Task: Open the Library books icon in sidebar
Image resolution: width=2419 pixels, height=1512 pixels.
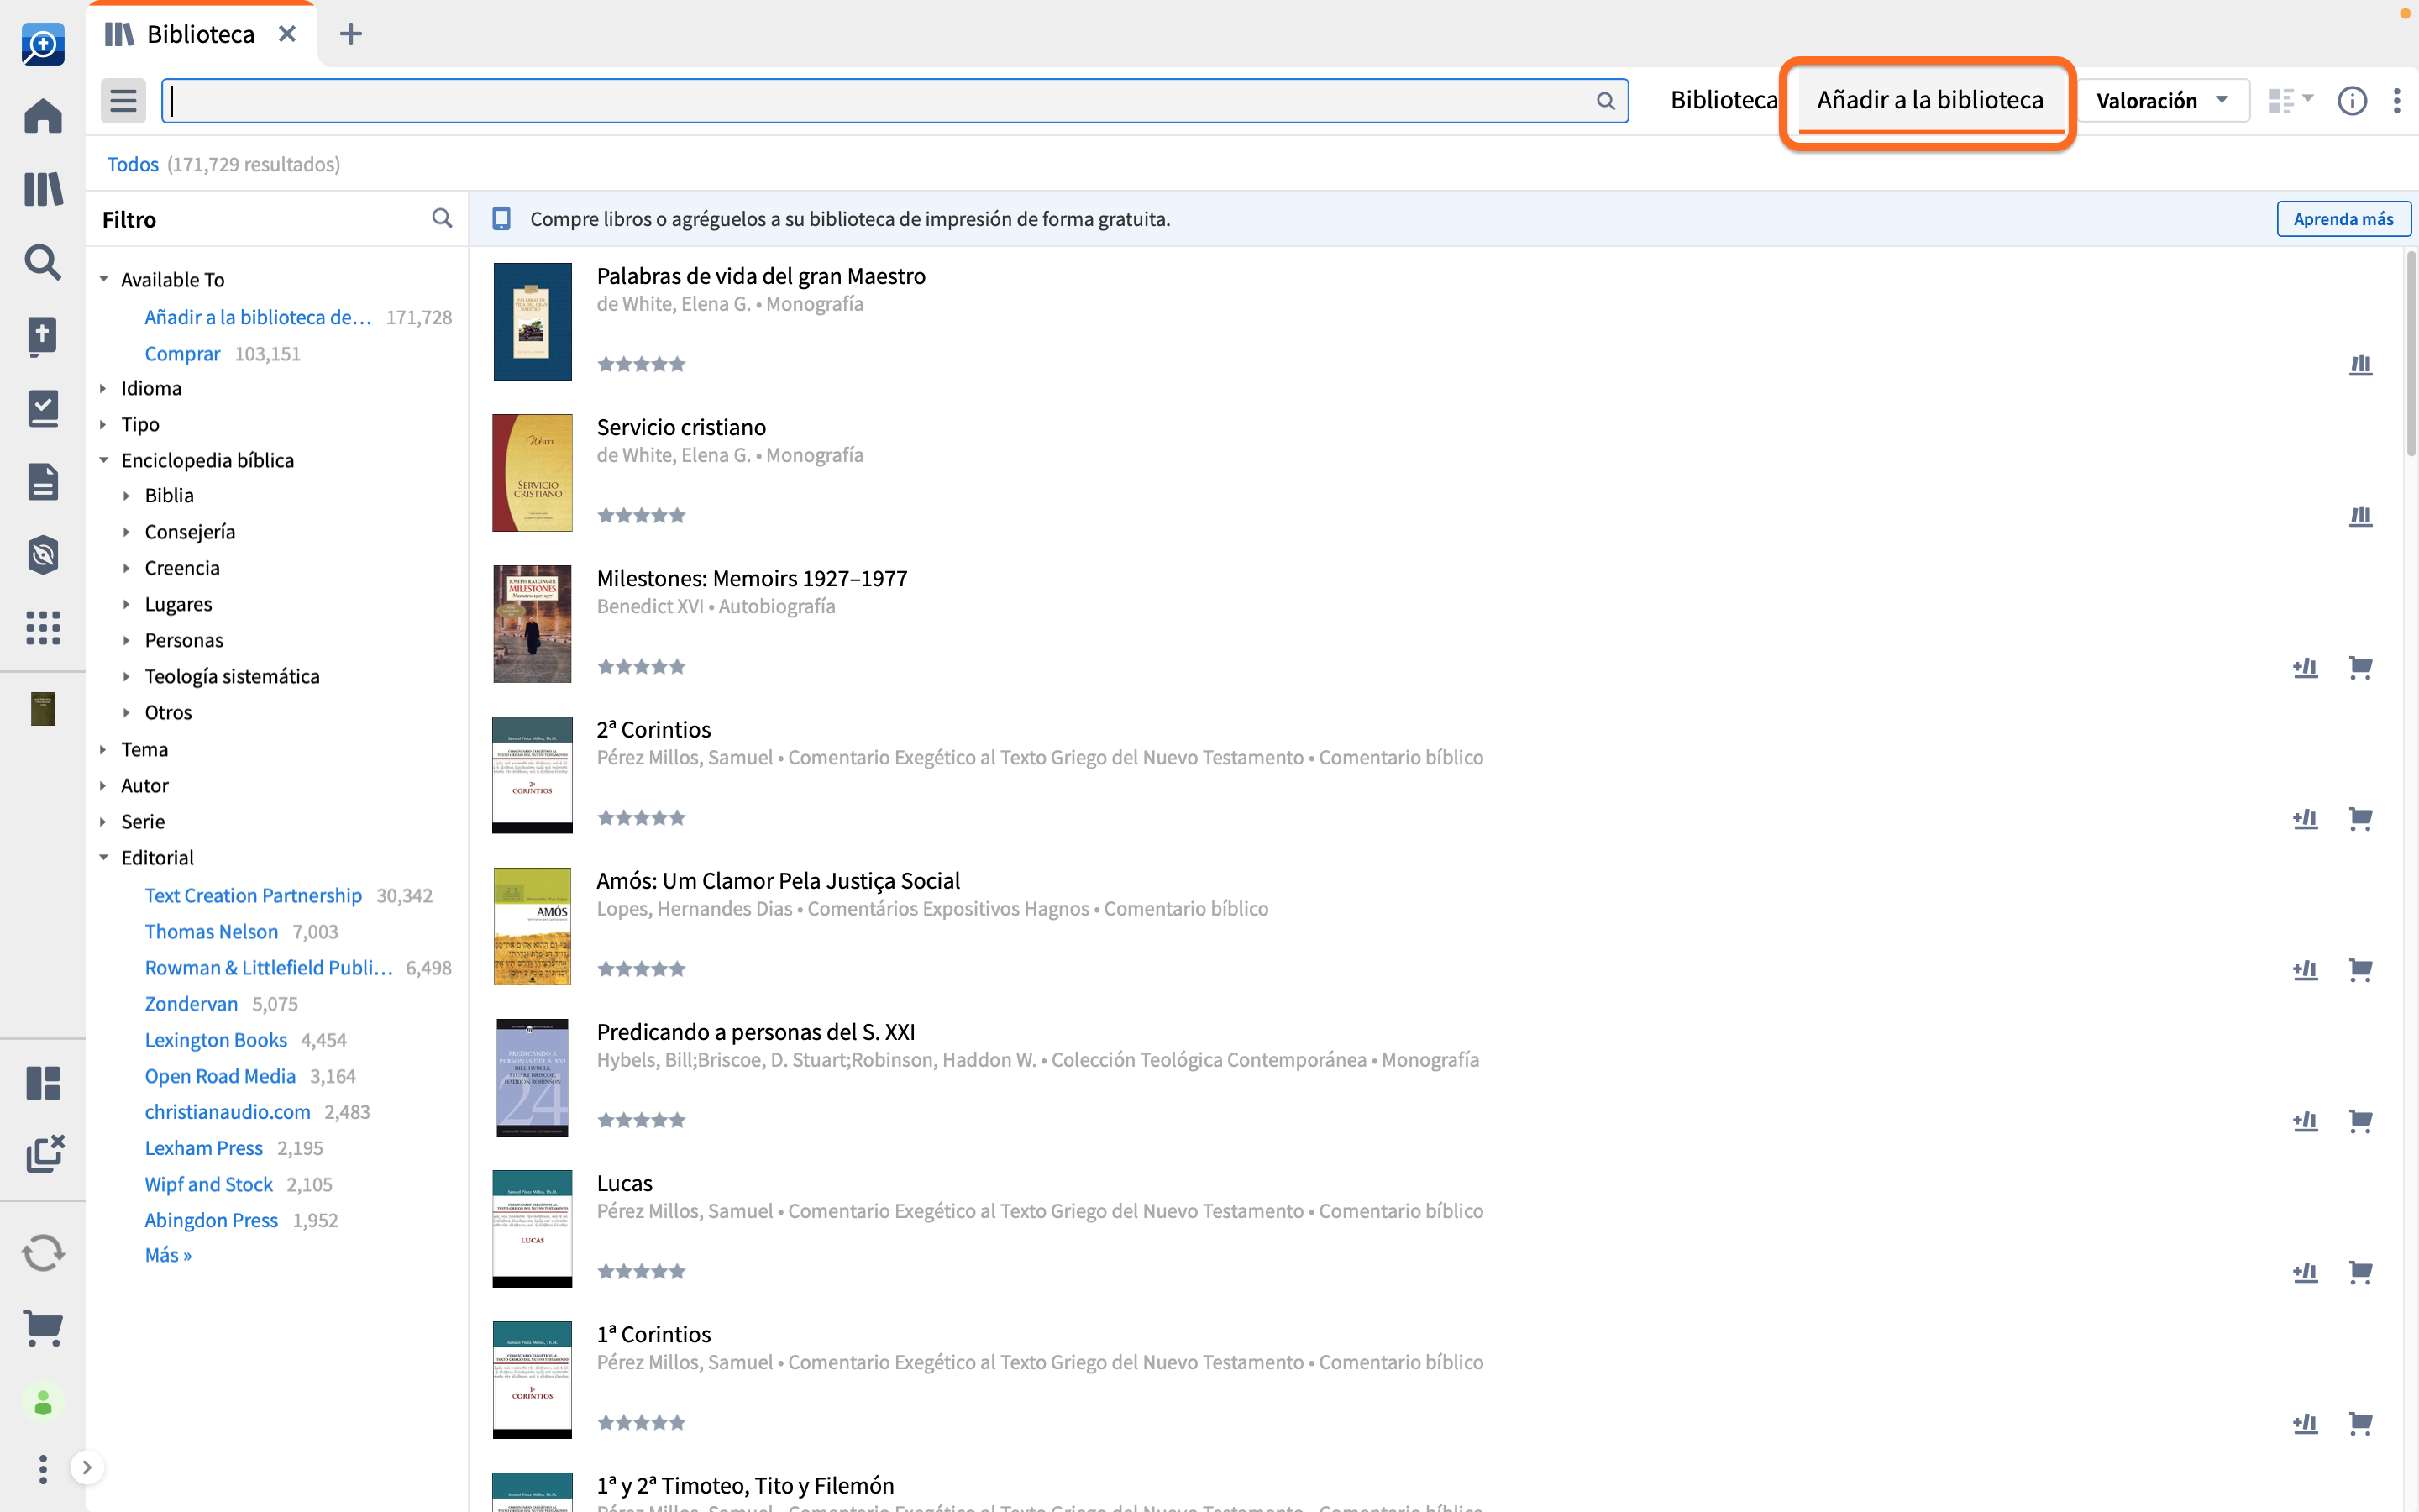Action: tap(43, 189)
